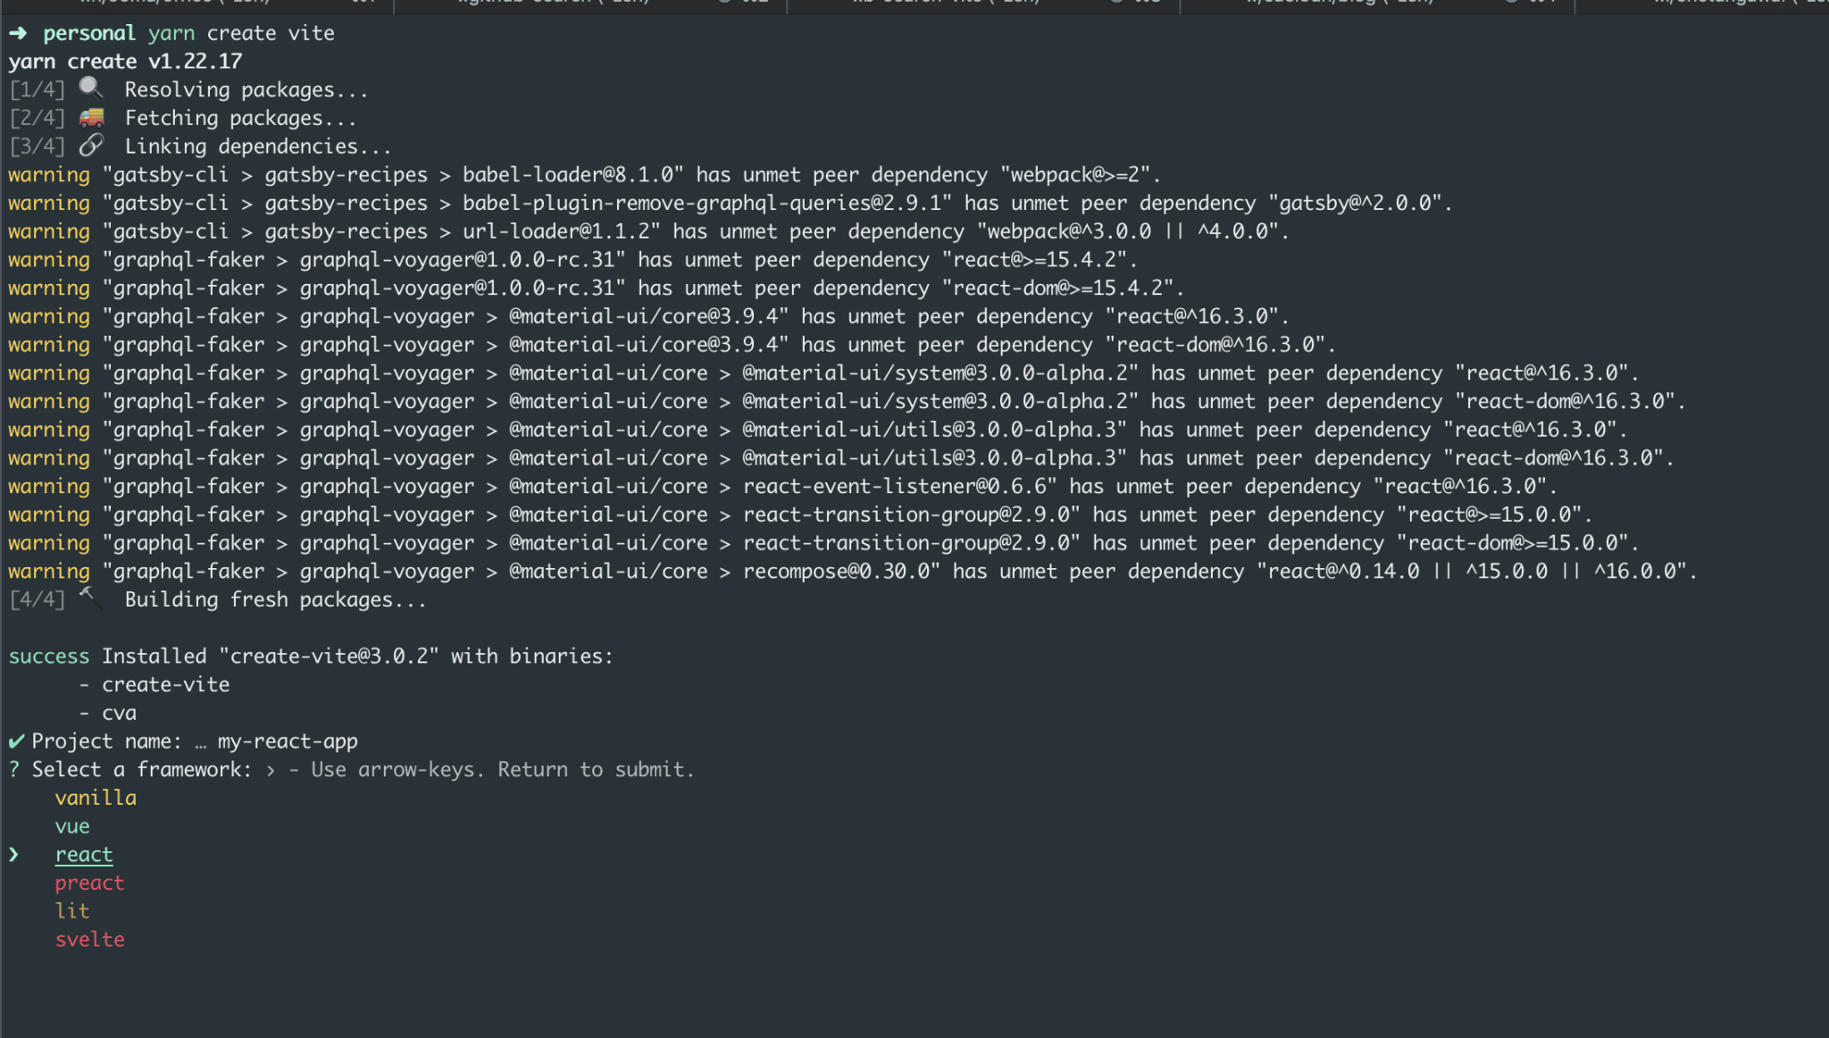The width and height of the screenshot is (1829, 1038).
Task: Click the magnifying glass emoji beside Resolving packages
Action: (x=91, y=88)
